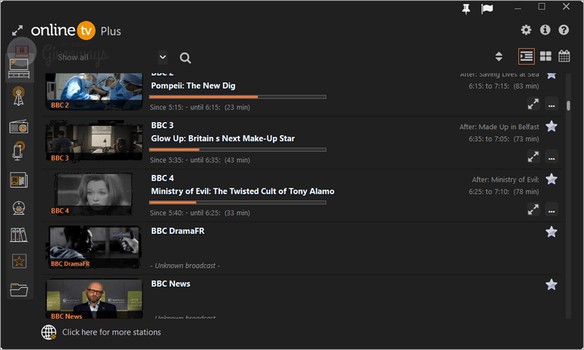Open the BBC 2 thumbnail
The height and width of the screenshot is (350, 584).
(94, 91)
